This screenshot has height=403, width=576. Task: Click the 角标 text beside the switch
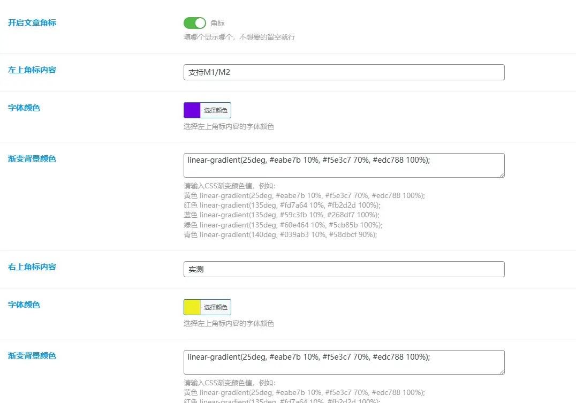click(x=217, y=23)
